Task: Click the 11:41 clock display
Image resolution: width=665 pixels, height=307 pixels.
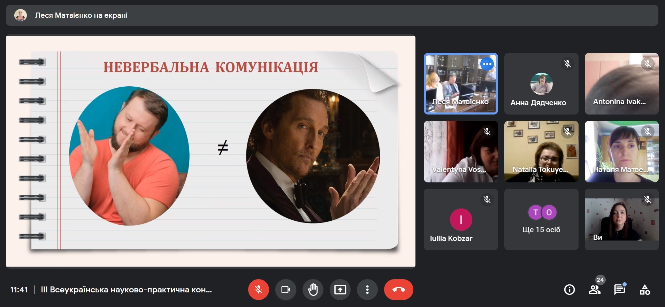Action: pos(19,290)
